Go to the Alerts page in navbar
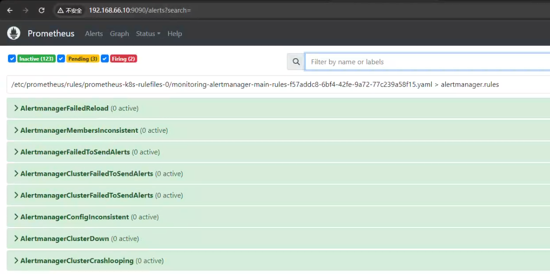Screen dimensions: 550x274 click(x=94, y=34)
